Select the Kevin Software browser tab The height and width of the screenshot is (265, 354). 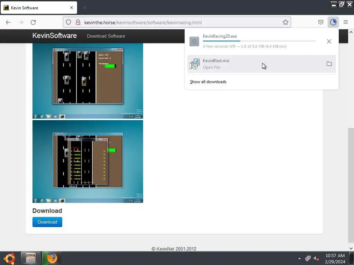[39, 8]
